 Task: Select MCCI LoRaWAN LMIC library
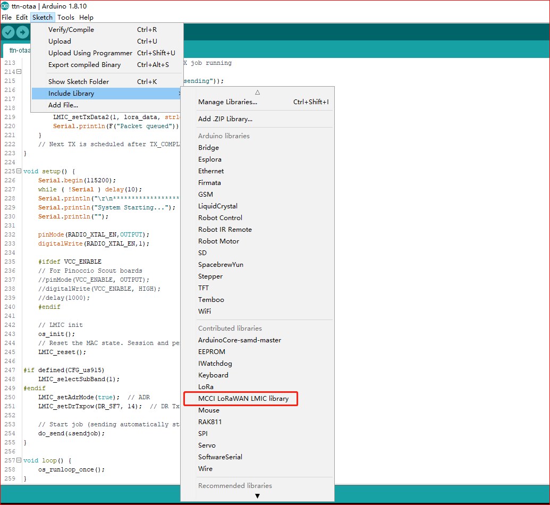point(257,398)
